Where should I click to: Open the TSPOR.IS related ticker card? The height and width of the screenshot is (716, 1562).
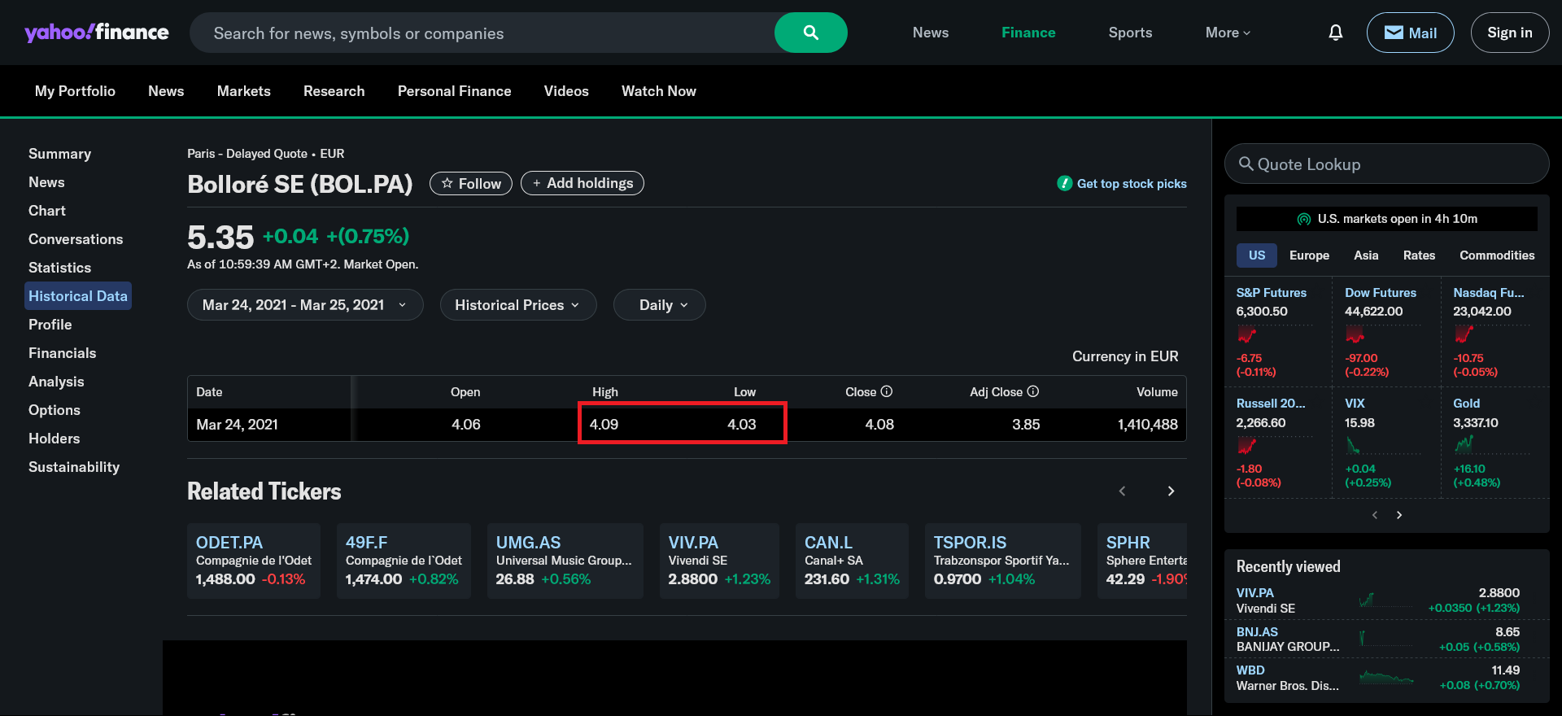point(1002,561)
